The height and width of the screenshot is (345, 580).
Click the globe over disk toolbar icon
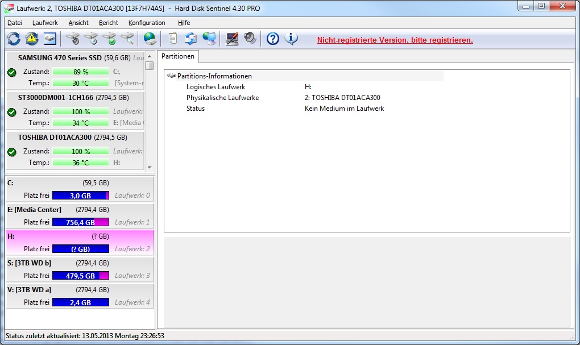coord(150,39)
